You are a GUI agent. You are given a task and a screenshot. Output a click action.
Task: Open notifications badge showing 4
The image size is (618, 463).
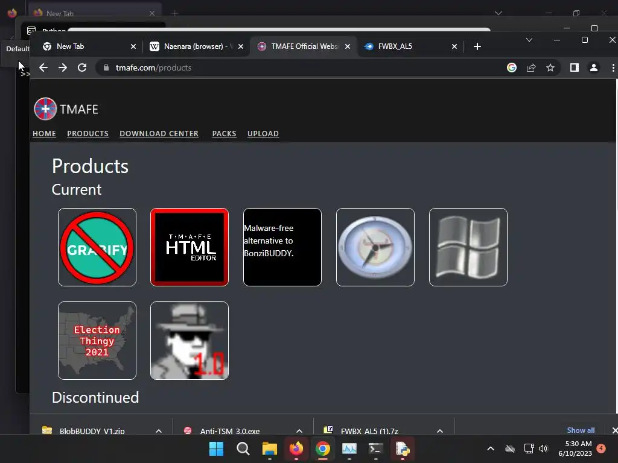(601, 448)
